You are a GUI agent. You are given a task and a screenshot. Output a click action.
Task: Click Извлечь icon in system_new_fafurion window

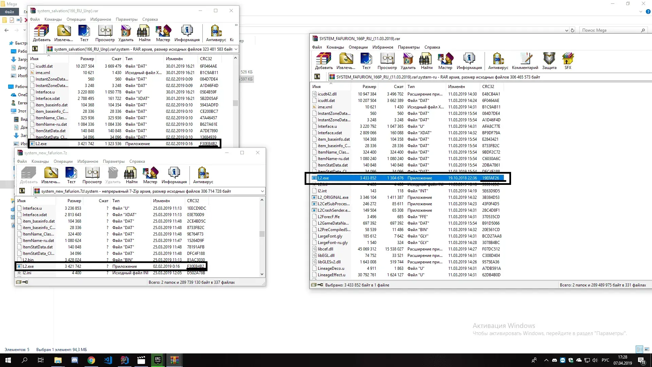click(51, 175)
